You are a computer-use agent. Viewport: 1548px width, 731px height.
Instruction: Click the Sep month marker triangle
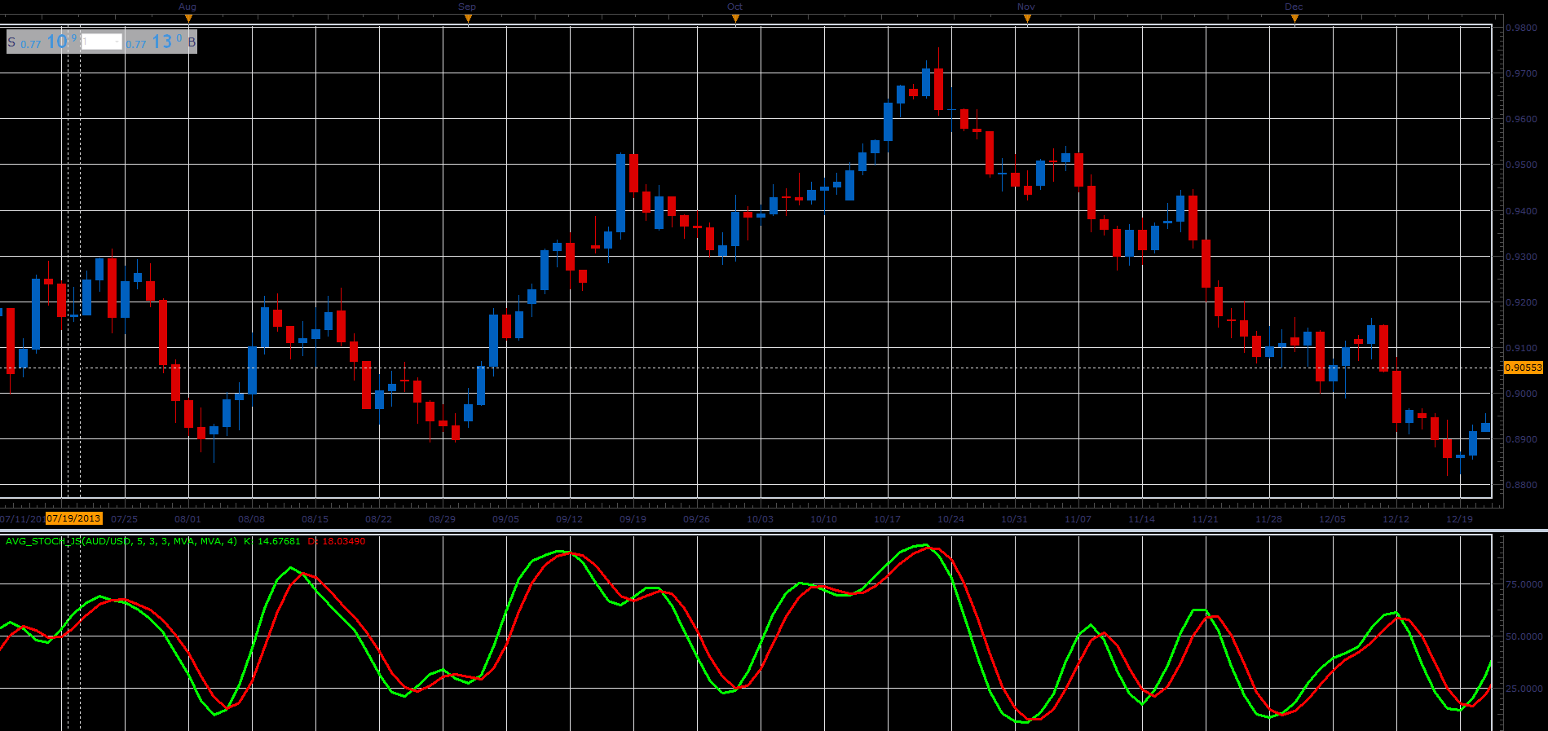(468, 18)
